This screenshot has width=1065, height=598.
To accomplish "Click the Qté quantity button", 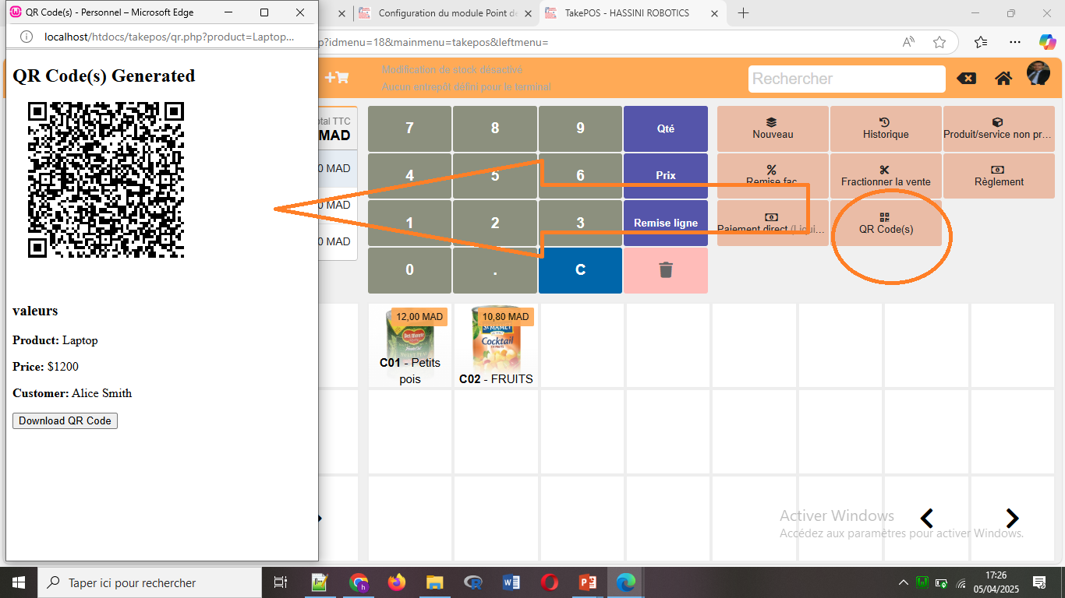I will (x=666, y=128).
